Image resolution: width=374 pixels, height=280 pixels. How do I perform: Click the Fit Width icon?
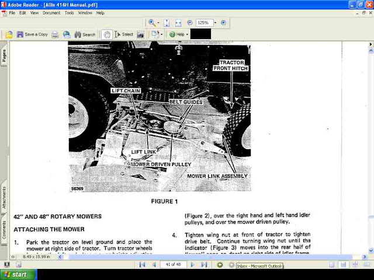click(178, 23)
